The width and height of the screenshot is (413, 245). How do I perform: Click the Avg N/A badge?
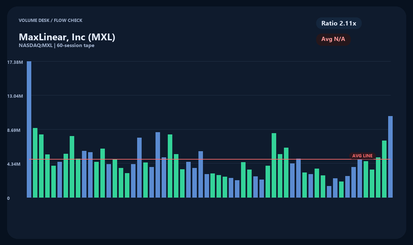click(x=333, y=39)
